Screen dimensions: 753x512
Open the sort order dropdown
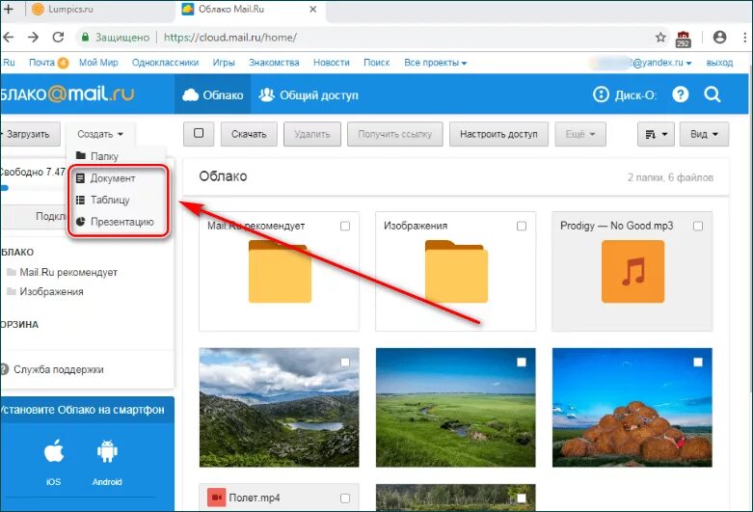tap(656, 134)
